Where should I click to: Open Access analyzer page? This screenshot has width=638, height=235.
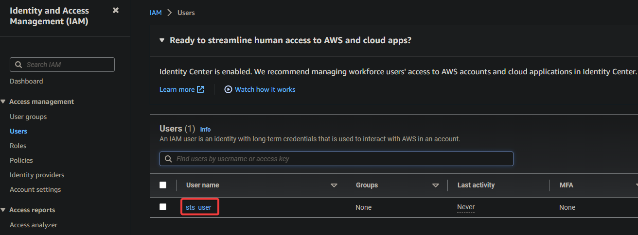(x=34, y=225)
